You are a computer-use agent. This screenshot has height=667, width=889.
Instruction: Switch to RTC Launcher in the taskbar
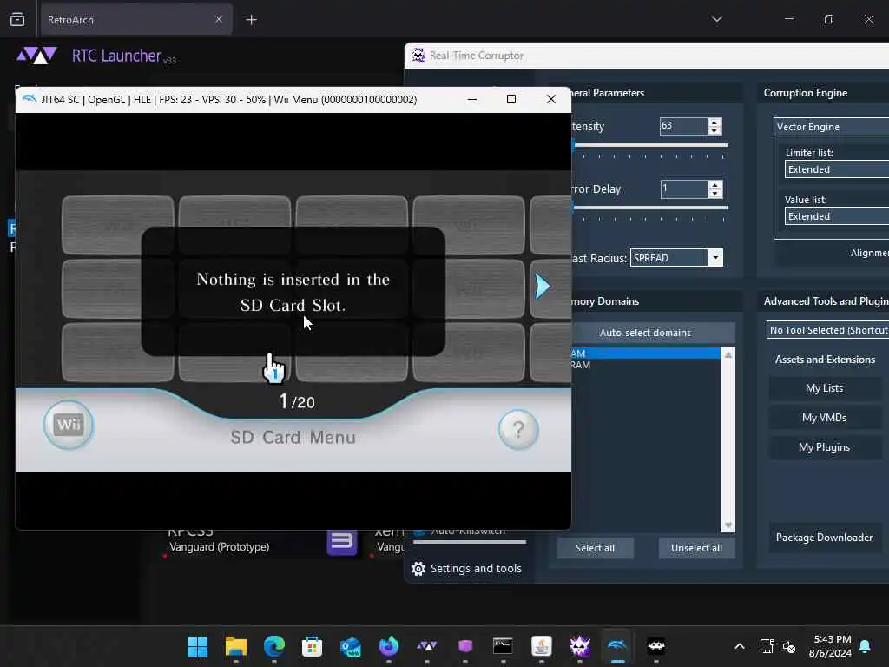pos(427,646)
